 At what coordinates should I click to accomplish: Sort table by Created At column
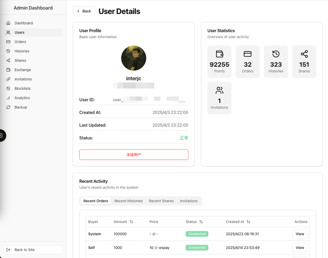pyautogui.click(x=248, y=222)
